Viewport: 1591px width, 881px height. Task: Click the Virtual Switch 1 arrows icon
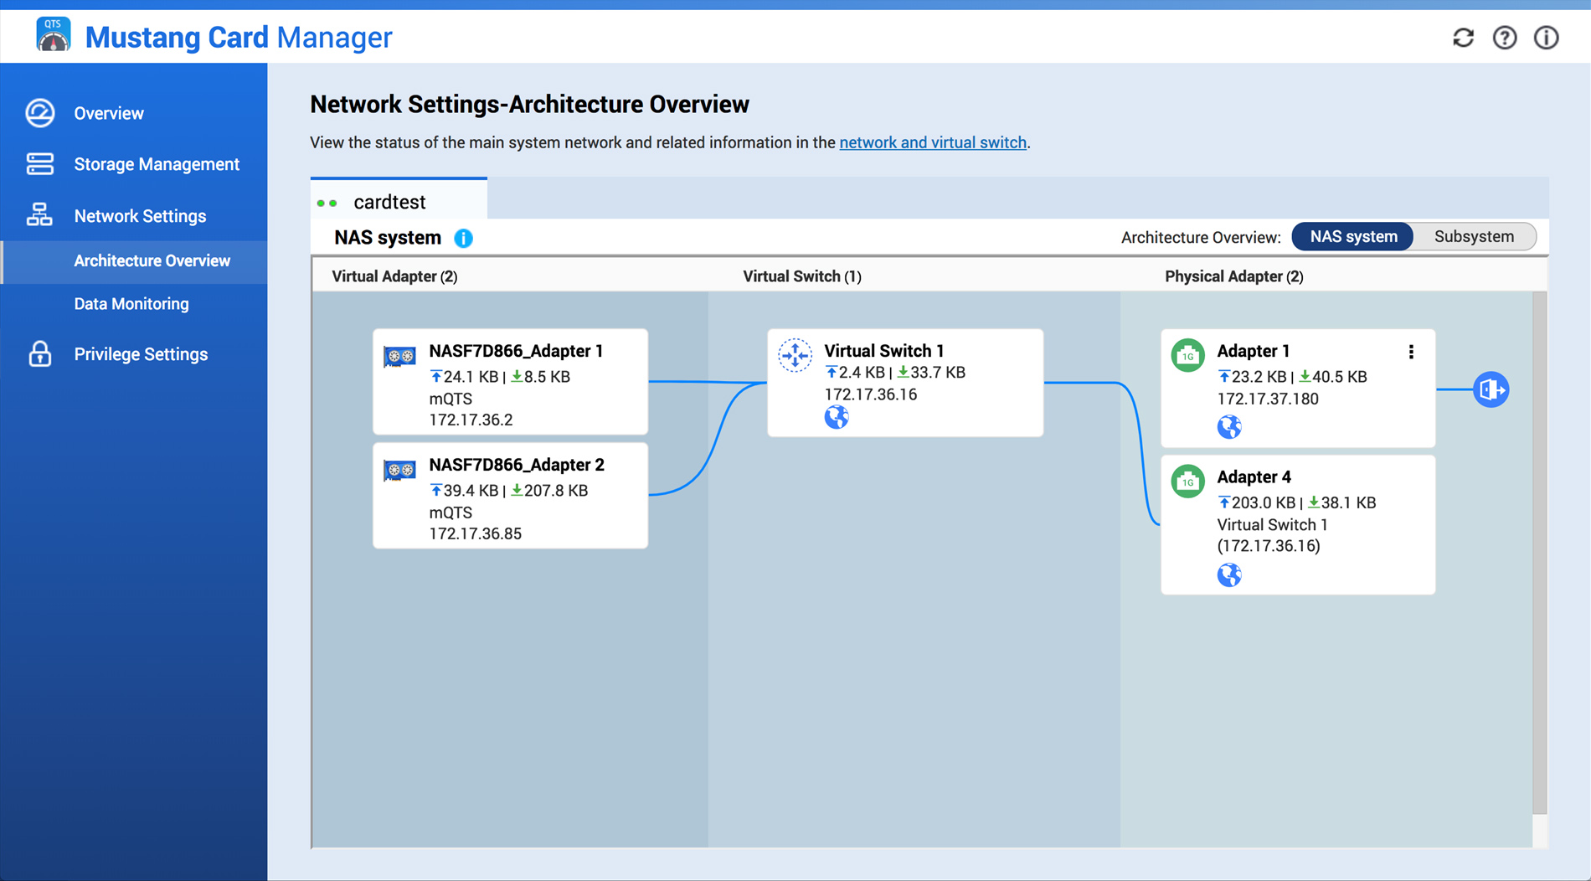[x=795, y=355]
